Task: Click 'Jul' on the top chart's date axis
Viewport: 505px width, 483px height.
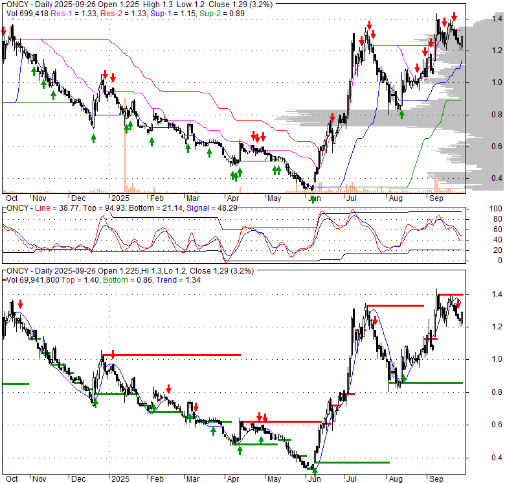Action: (x=351, y=198)
